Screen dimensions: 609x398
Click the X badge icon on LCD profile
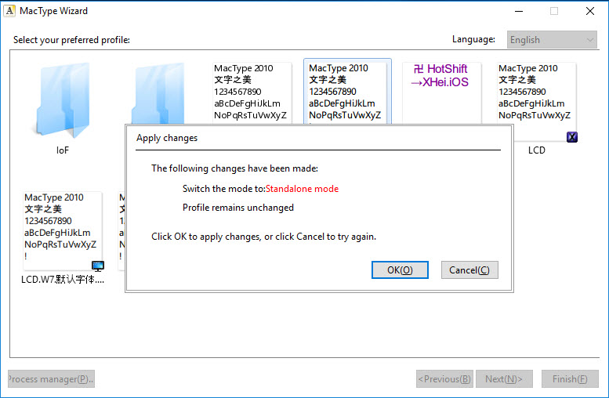(x=571, y=136)
